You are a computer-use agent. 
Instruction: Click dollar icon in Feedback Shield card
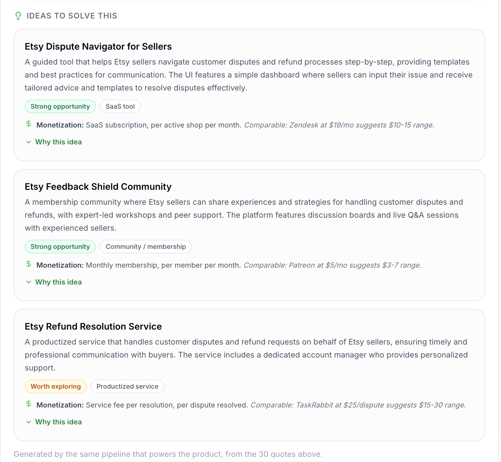tap(29, 264)
